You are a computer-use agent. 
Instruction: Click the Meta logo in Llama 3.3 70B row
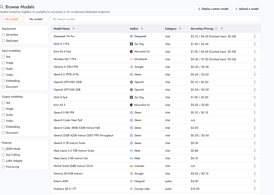click(131, 151)
